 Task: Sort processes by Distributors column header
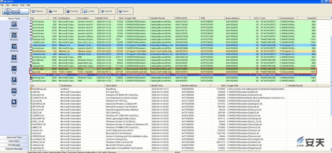click(x=67, y=18)
